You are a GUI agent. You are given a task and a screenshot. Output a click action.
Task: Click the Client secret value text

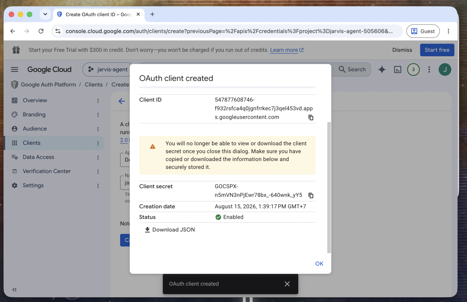click(258, 191)
